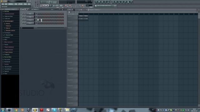Viewport: 200px width, 112px height.
Task: Show the playlist via shortcut icon
Action: pos(96,2)
